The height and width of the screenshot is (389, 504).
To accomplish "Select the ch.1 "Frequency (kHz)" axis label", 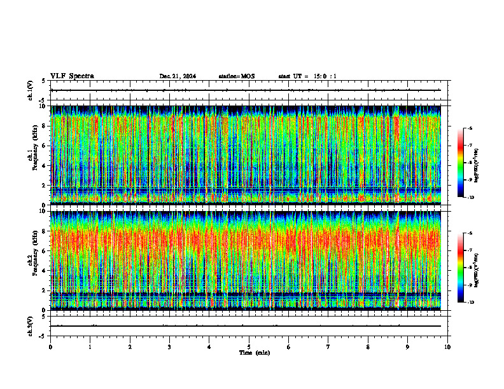I will point(35,148).
